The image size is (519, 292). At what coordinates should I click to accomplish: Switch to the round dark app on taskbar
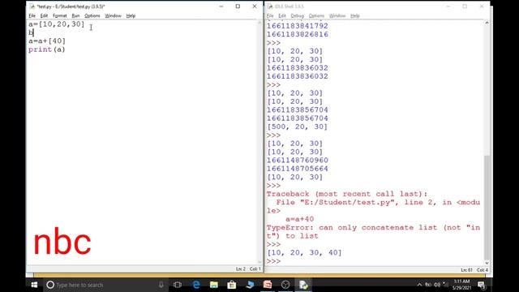click(285, 285)
